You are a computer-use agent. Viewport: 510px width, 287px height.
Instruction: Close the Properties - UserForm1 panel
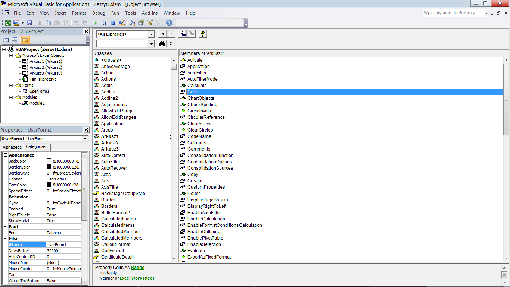(x=86, y=130)
